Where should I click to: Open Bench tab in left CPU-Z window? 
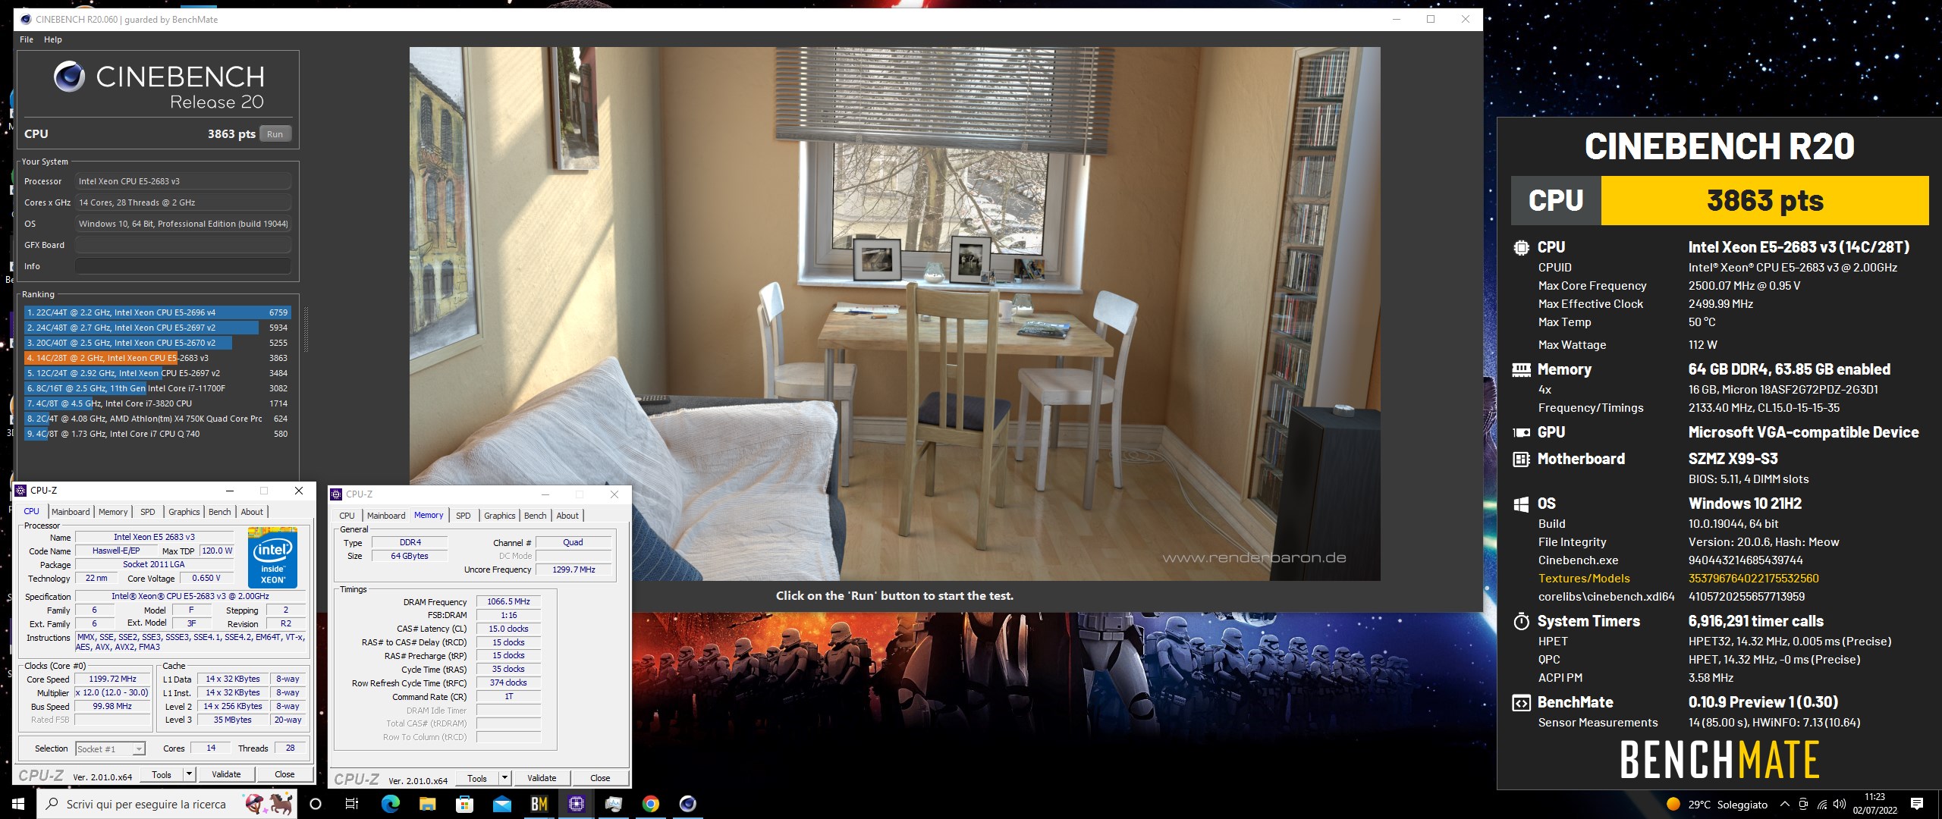pos(220,512)
